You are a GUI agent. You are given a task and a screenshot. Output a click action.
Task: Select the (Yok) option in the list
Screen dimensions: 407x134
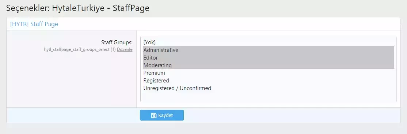[269, 42]
